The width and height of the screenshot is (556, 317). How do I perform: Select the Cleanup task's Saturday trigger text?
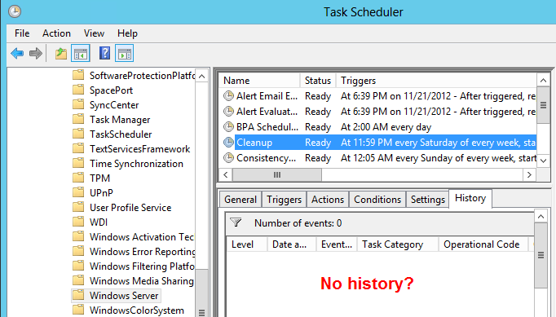click(x=438, y=142)
